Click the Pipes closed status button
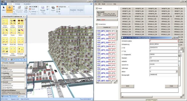187x101 pixels. (x=107, y=19)
